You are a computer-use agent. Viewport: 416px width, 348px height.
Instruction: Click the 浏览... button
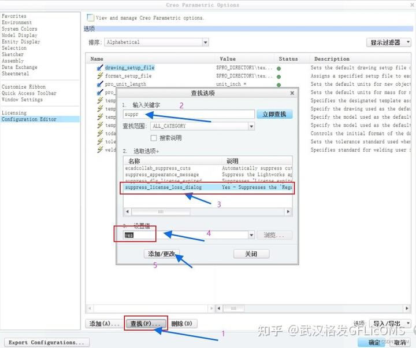coord(274,235)
